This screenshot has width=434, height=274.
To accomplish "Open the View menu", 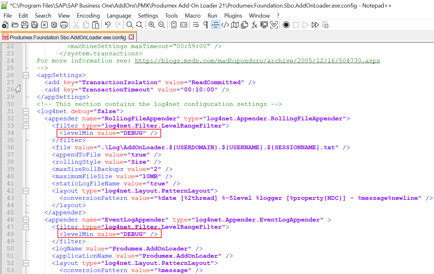I will 64,16.
